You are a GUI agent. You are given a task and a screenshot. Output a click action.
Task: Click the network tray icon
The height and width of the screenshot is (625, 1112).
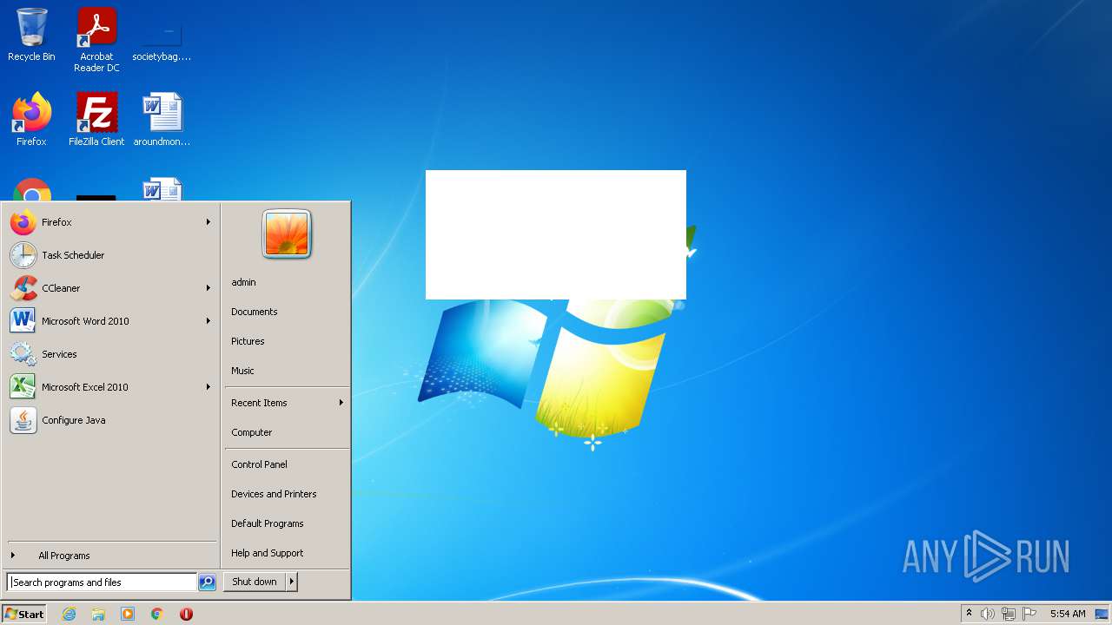[1009, 614]
